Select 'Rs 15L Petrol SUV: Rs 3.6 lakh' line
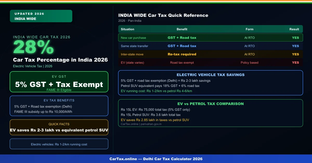Image resolution: width=312 pixels, height=163 pixels. point(151,115)
